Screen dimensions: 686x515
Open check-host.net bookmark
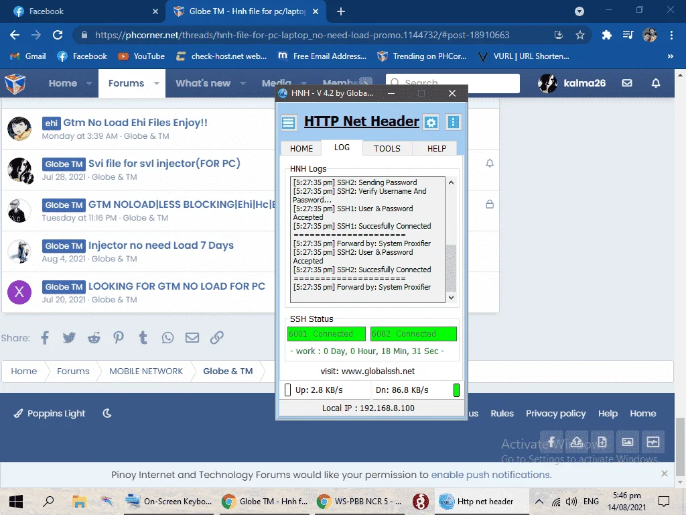[221, 56]
